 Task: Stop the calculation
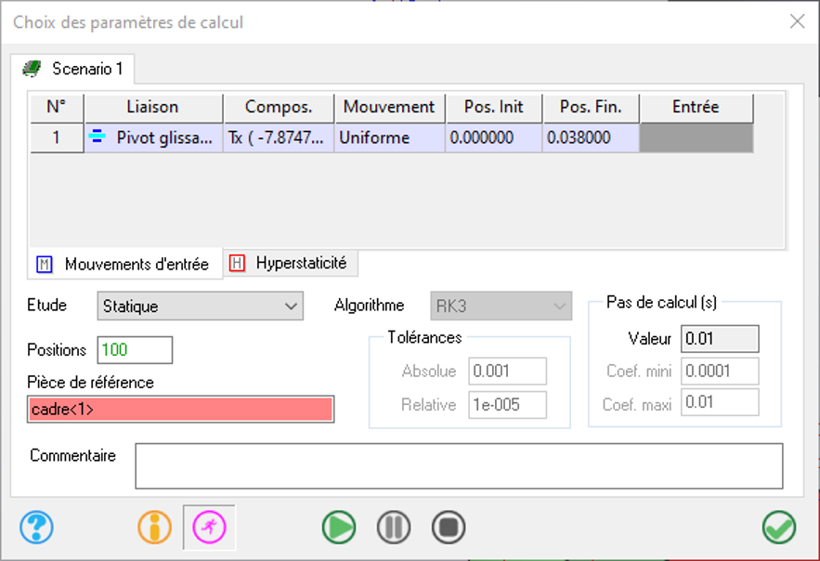[x=449, y=528]
